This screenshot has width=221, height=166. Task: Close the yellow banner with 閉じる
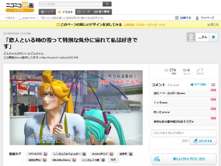[213, 25]
